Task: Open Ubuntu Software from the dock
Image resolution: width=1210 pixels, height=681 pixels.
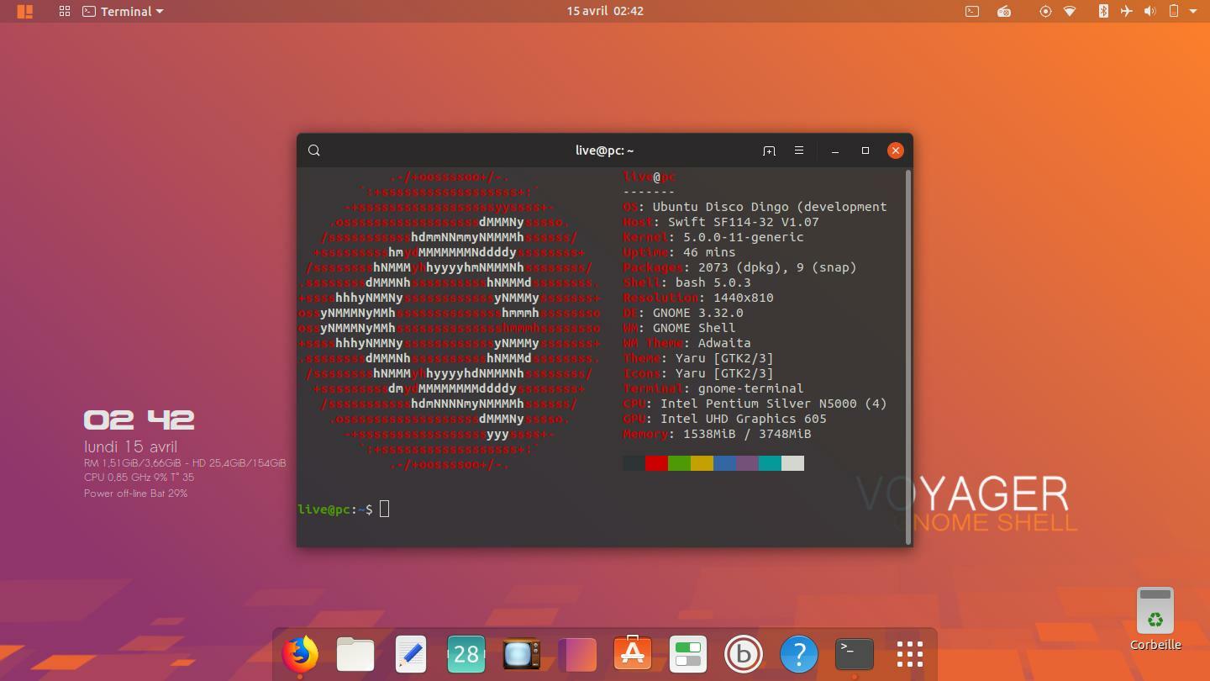Action: [x=633, y=654]
